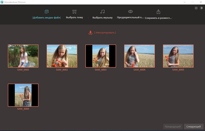Screen dimensions: 205x131
Task: Select the SAM_6003 media thumbnail
Action: pyautogui.click(x=101, y=56)
